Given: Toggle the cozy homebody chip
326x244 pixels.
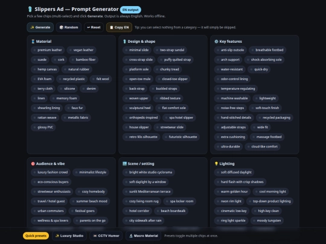Looking at the screenshot, I should click(91, 192).
